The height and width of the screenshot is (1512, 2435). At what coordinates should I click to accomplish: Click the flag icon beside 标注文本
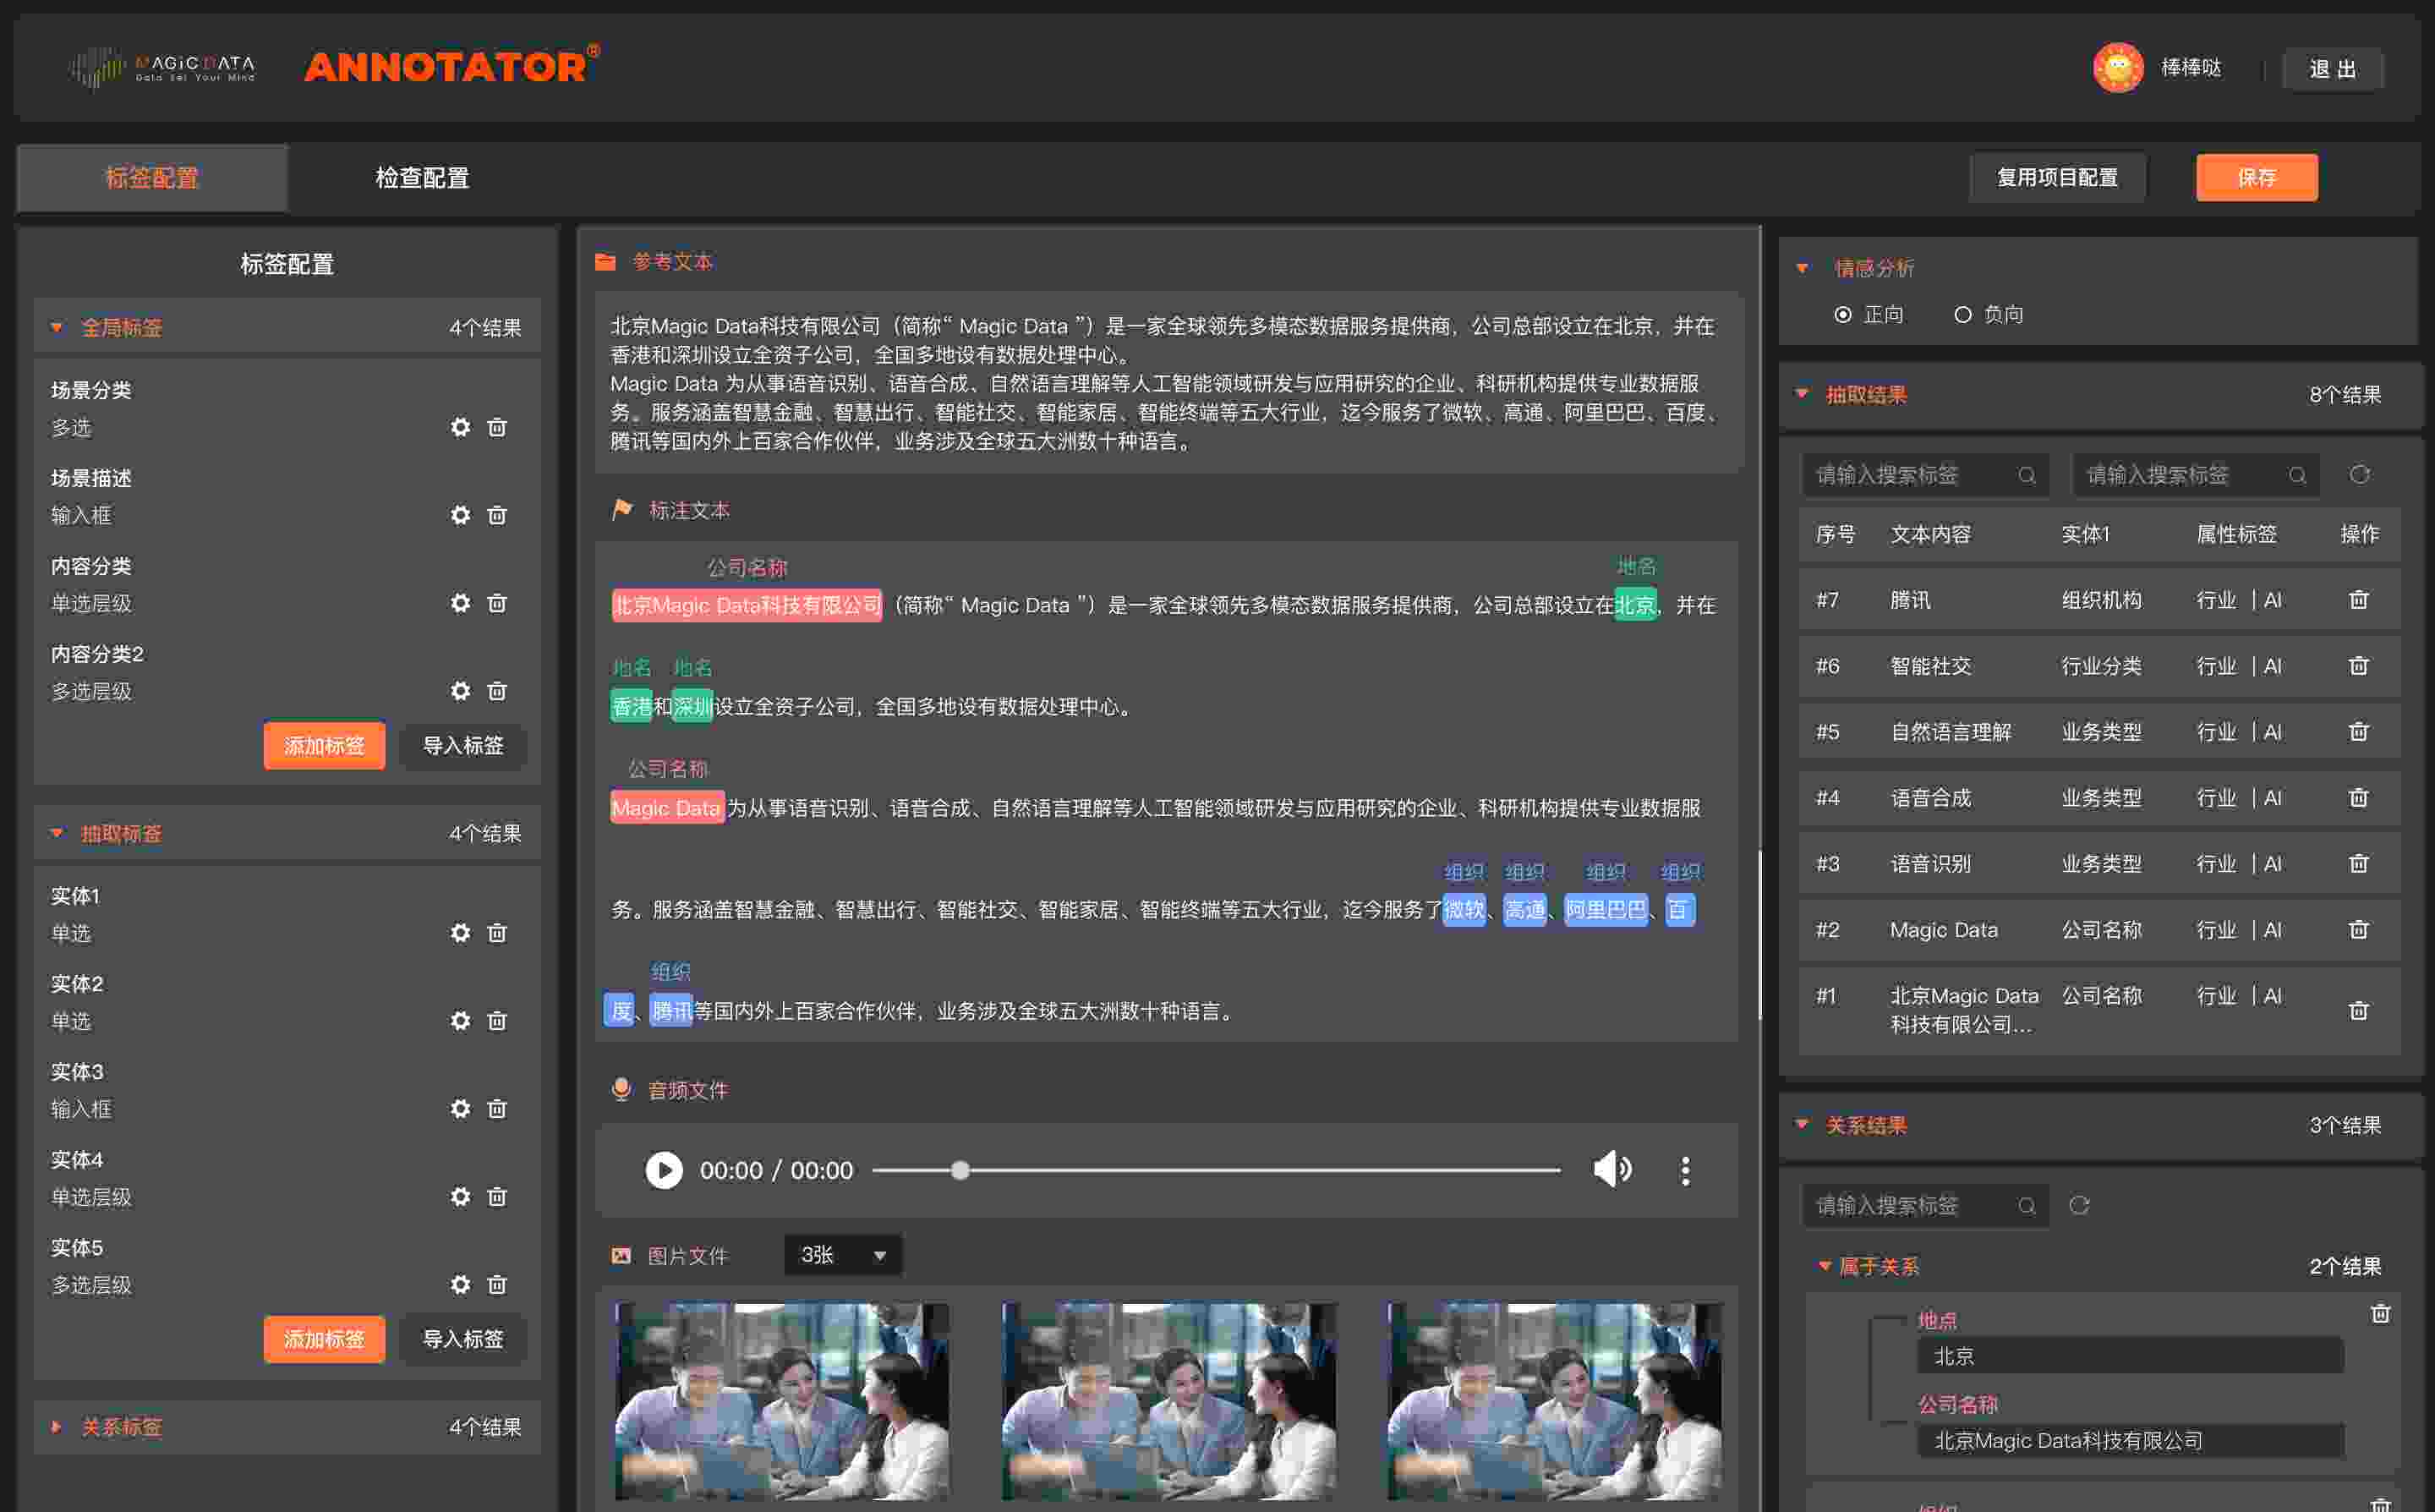click(x=621, y=509)
